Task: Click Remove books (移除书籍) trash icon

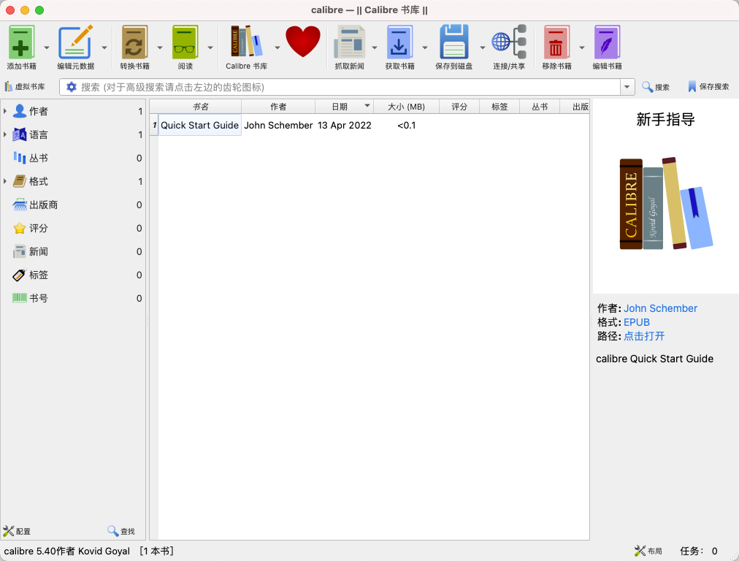Action: click(x=556, y=42)
